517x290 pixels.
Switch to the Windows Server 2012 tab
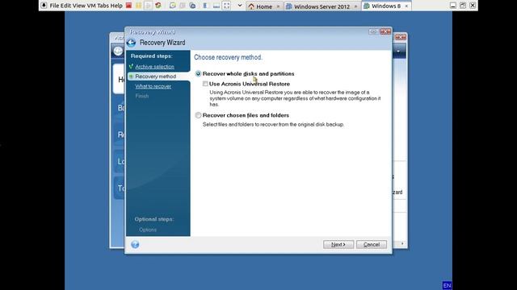322,6
